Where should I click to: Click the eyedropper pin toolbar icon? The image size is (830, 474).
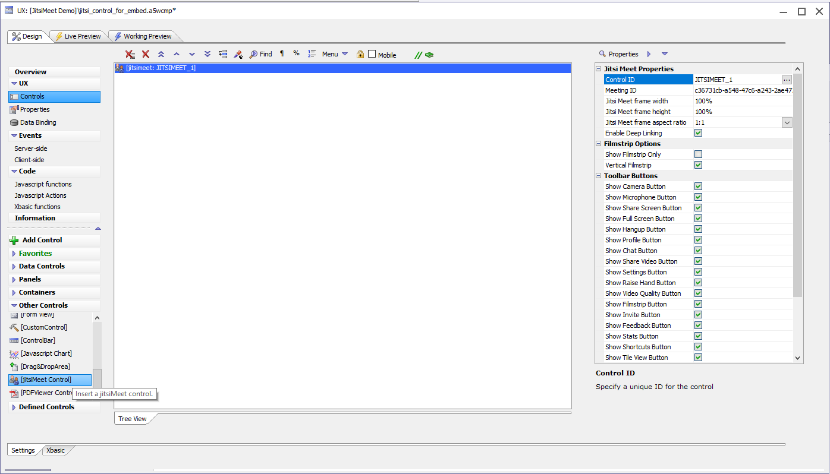[238, 54]
